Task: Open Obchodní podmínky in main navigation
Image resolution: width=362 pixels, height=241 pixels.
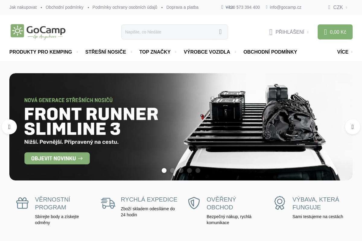Action: click(270, 52)
